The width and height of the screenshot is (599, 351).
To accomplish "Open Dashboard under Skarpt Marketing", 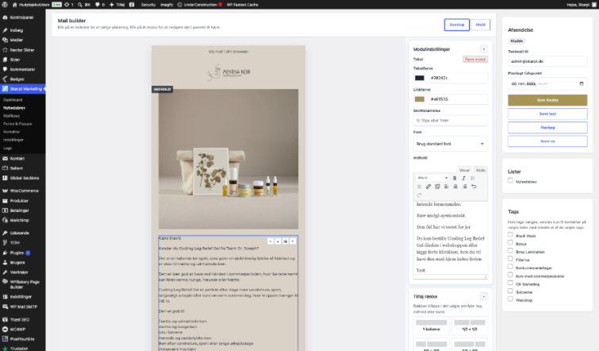I will (13, 100).
